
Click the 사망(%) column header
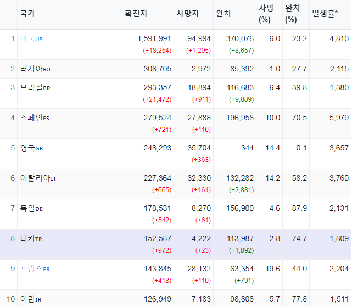pos(266,14)
